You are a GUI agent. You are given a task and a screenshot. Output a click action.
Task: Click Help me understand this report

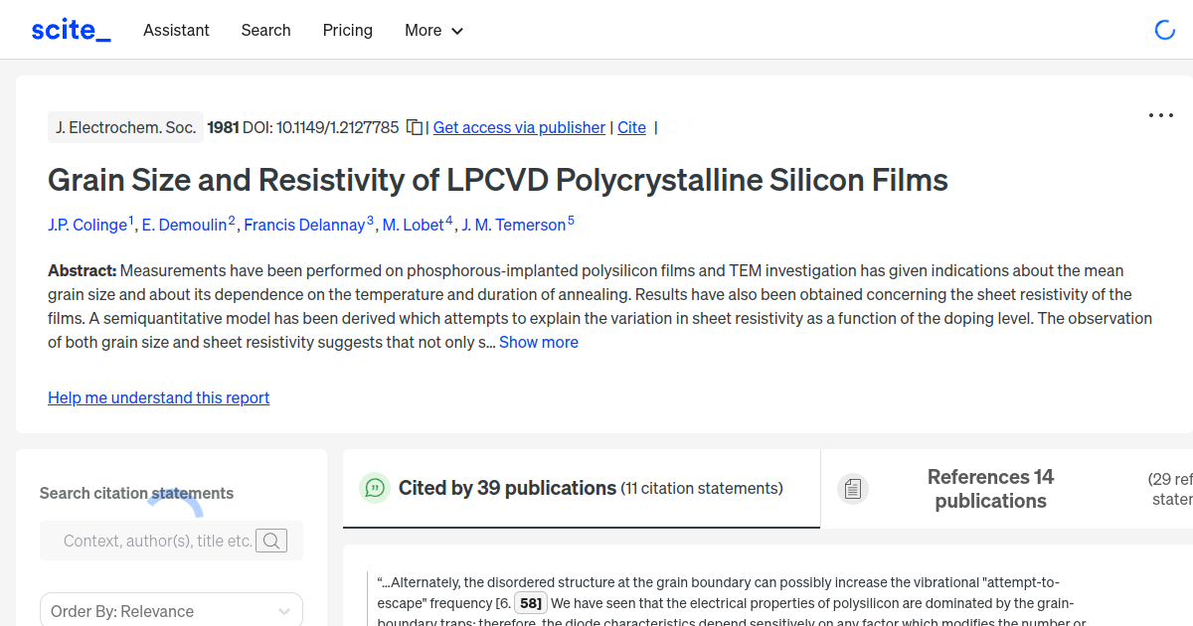tap(158, 397)
